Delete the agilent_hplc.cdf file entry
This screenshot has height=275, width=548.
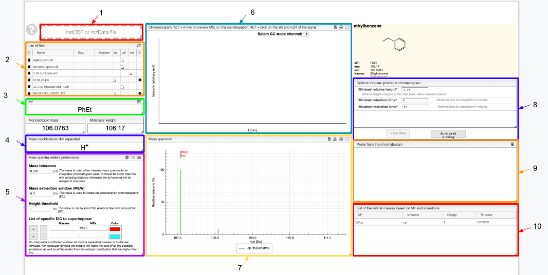[29, 60]
